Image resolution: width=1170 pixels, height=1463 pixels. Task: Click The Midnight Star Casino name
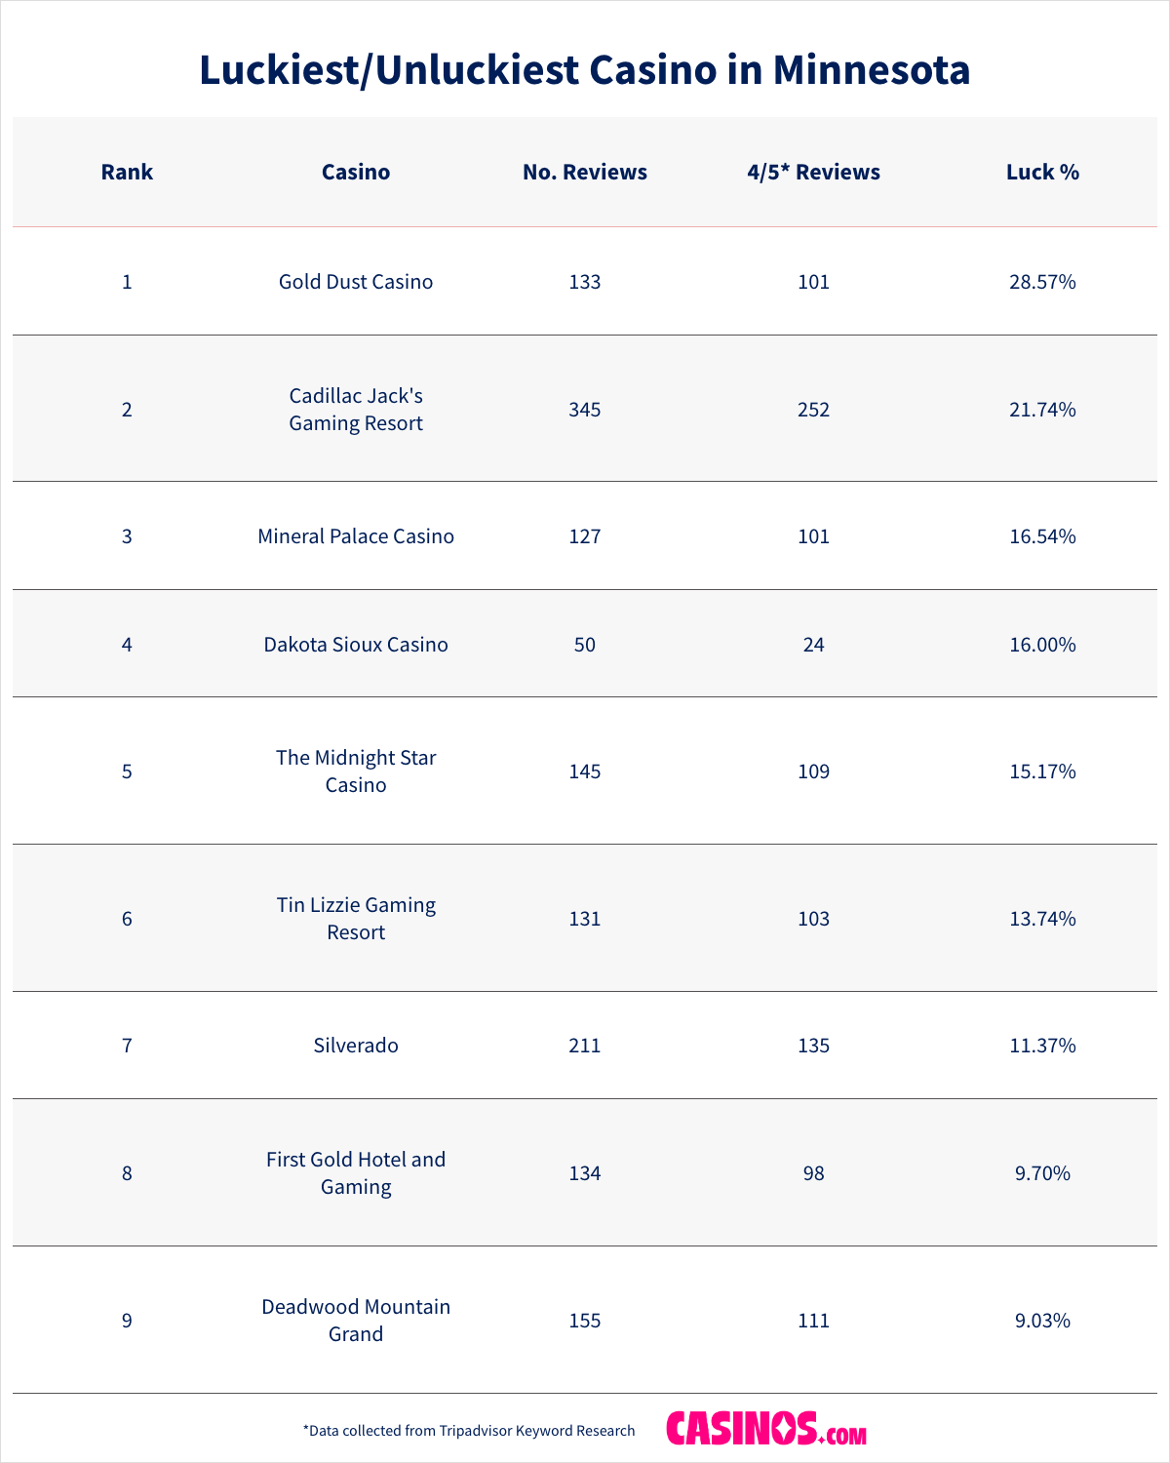coord(356,771)
